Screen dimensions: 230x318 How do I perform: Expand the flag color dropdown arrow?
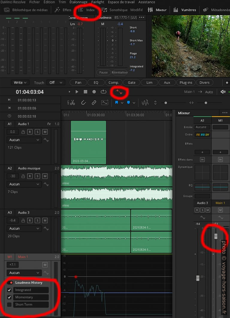(x=122, y=103)
